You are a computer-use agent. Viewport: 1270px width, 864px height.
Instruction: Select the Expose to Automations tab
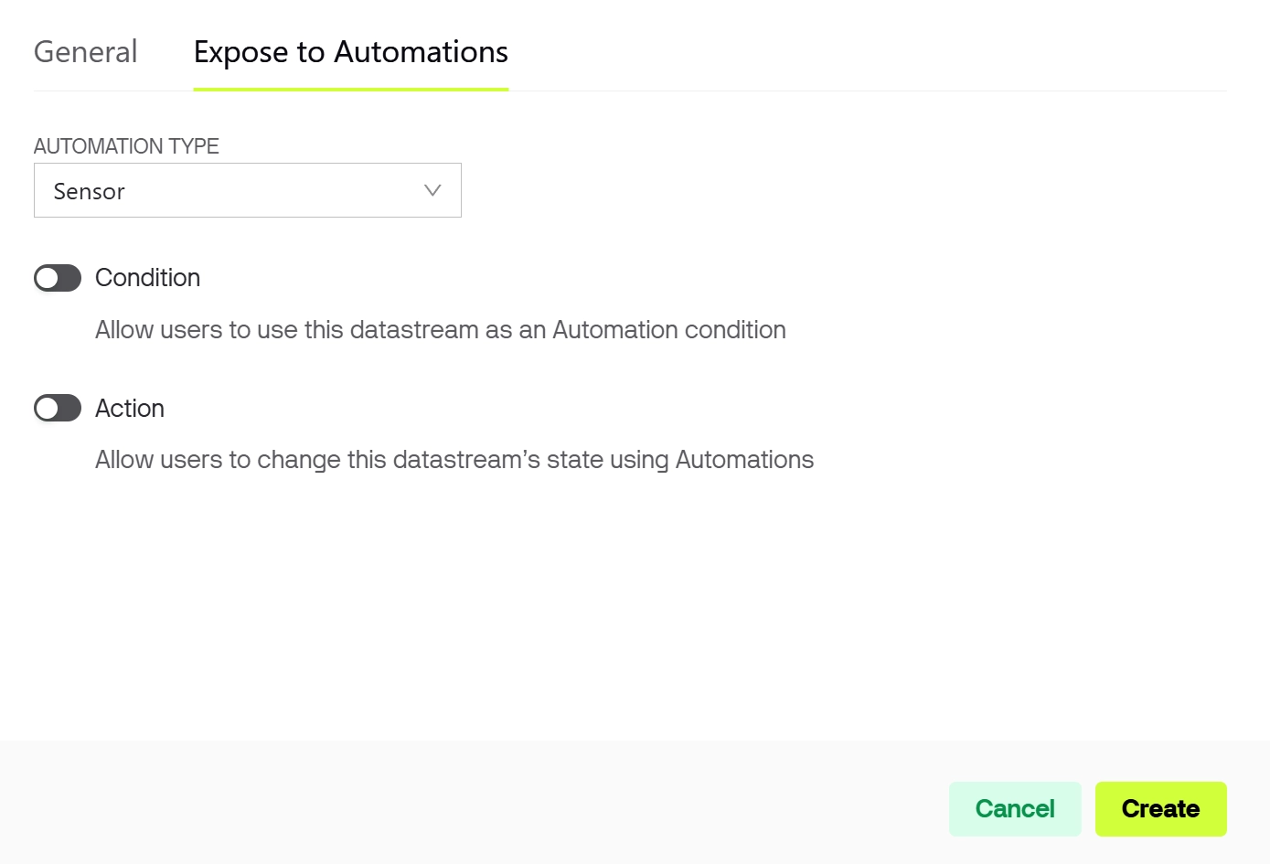tap(350, 52)
